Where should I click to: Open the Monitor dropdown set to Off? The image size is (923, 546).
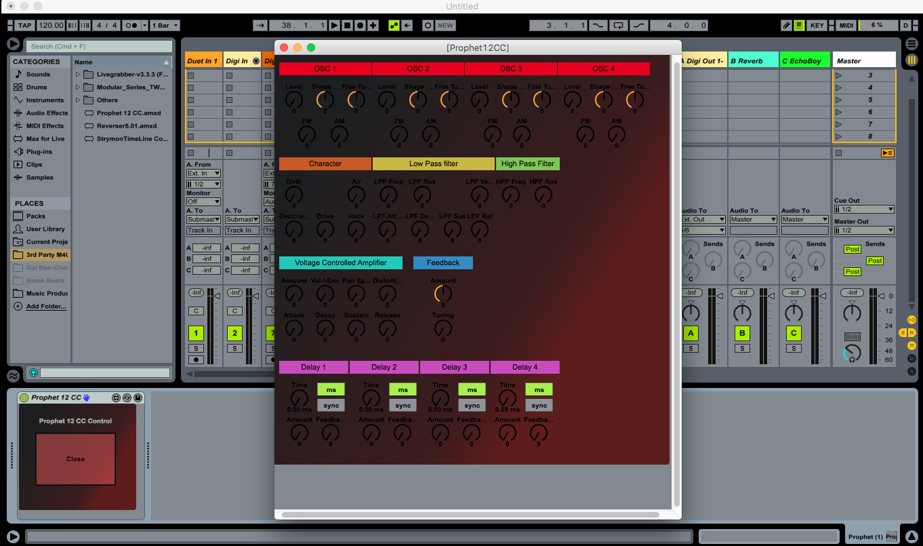tap(203, 201)
